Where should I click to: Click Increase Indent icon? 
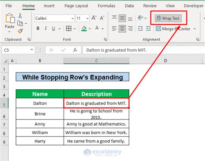[x=148, y=28]
